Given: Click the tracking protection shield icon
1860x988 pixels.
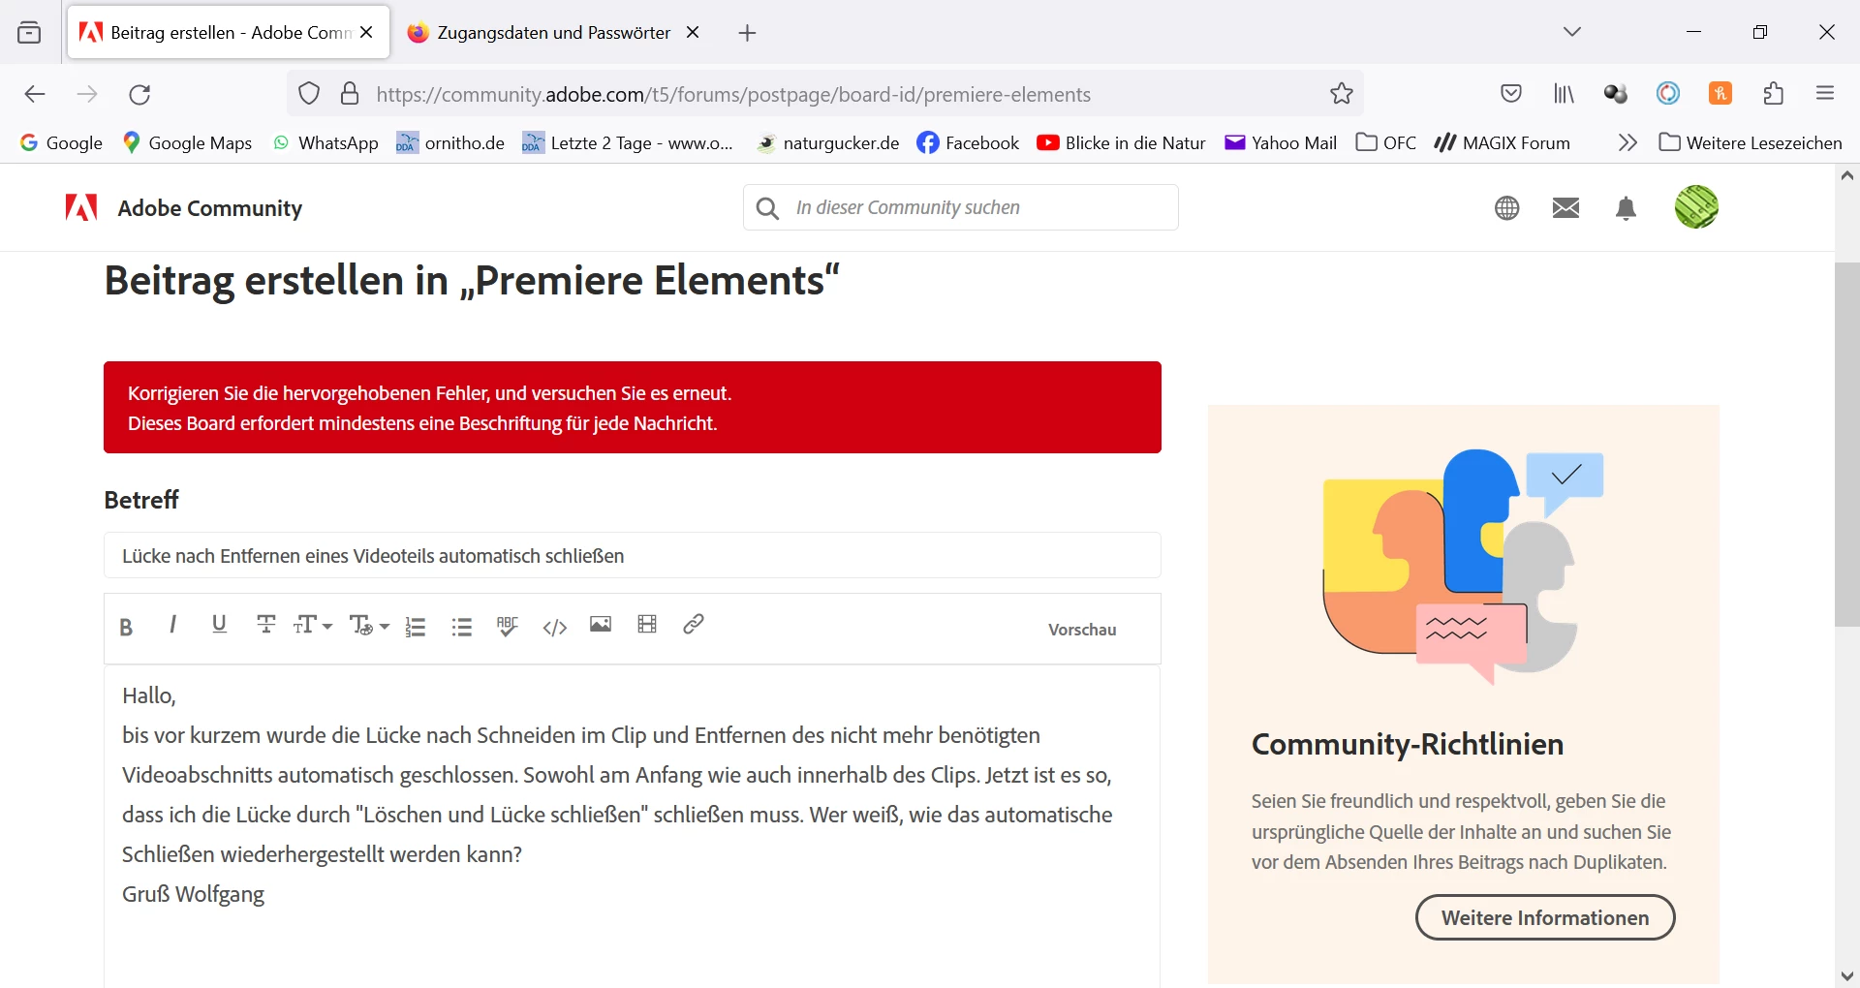Looking at the screenshot, I should click(x=309, y=94).
